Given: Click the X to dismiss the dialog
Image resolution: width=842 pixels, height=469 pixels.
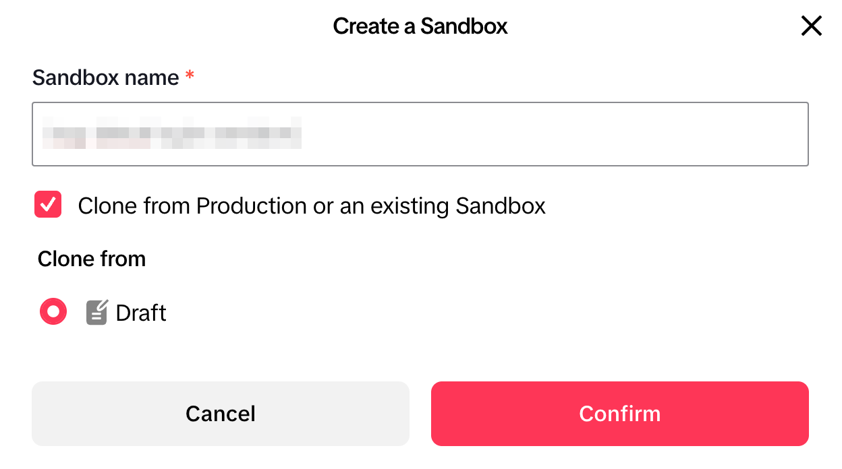Looking at the screenshot, I should (811, 26).
